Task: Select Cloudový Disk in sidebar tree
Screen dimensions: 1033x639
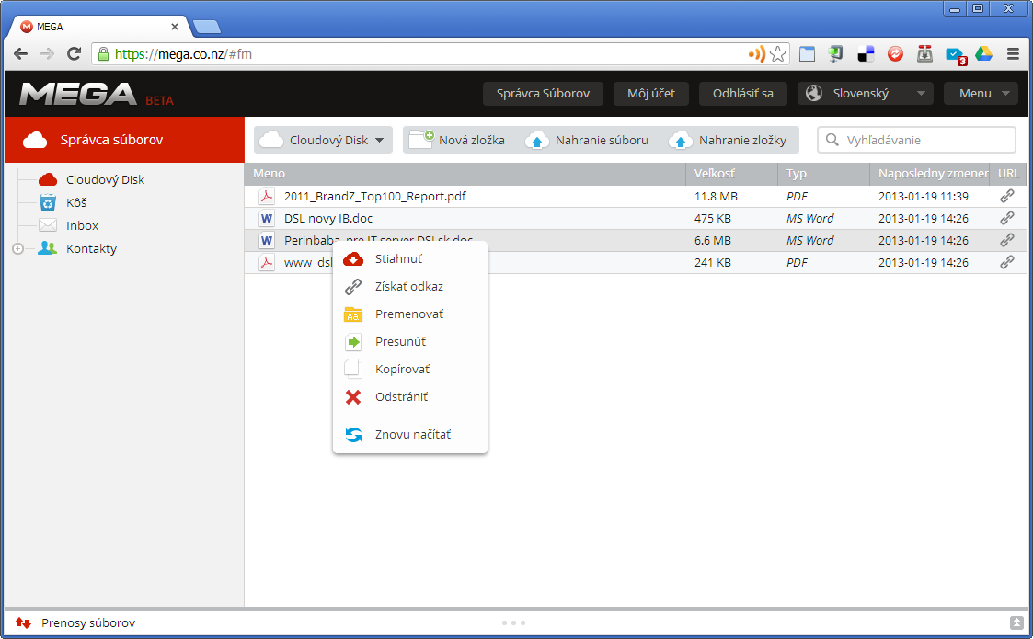Action: 105,180
